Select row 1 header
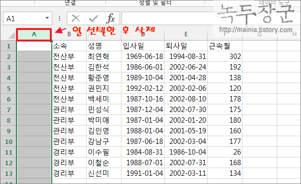 coord(8,46)
